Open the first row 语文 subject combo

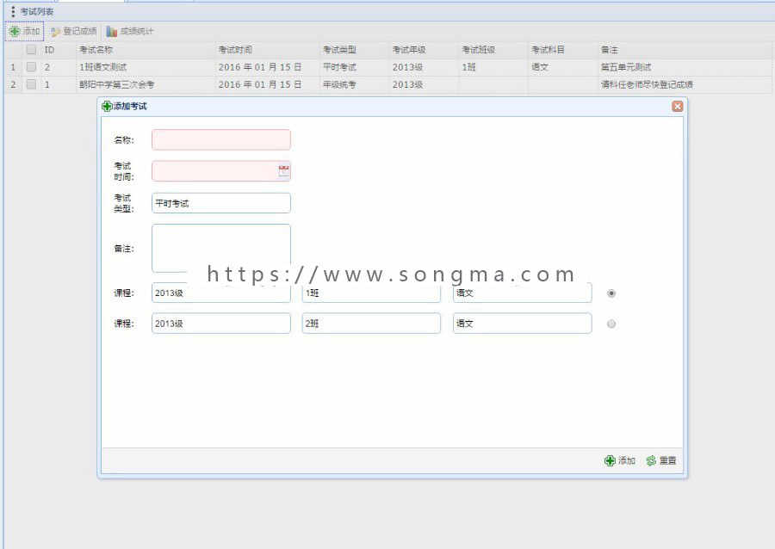pos(523,293)
